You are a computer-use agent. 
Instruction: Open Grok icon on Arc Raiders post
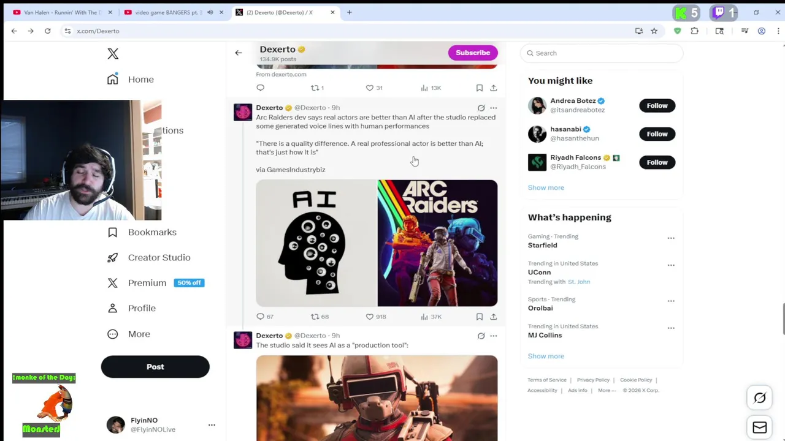click(x=481, y=108)
